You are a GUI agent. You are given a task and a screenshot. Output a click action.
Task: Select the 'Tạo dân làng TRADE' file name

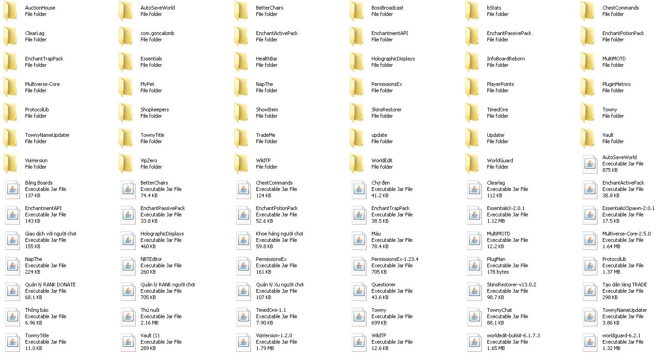[625, 285]
